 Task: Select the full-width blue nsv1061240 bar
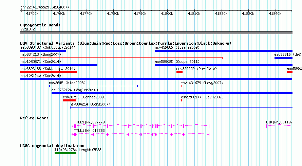coord(156,79)
